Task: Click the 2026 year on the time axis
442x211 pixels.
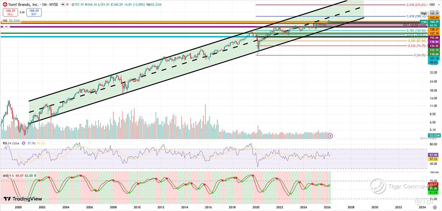Action: click(327, 207)
